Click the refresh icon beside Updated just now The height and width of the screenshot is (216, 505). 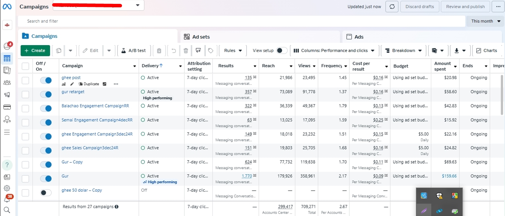click(391, 7)
